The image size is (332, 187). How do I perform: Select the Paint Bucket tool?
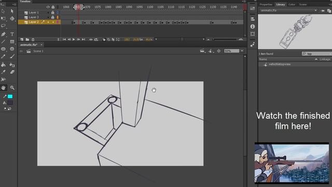3,65
